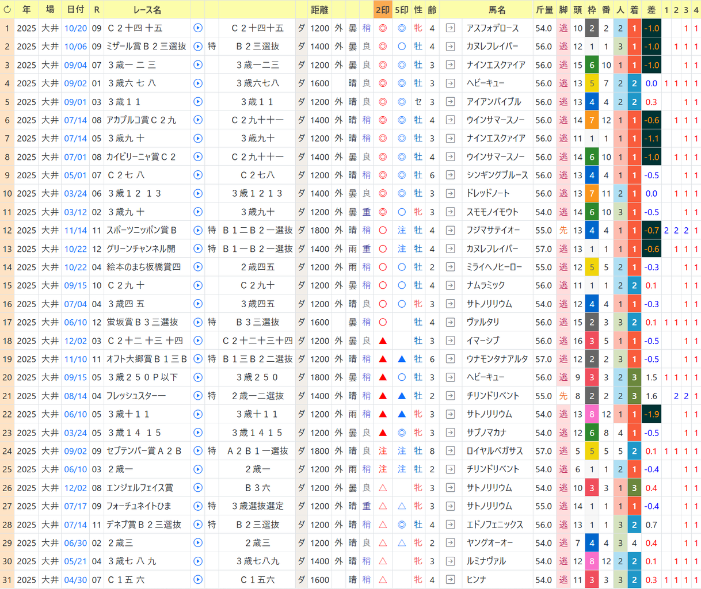
Task: Sort by the 場 column header
Action: point(50,10)
